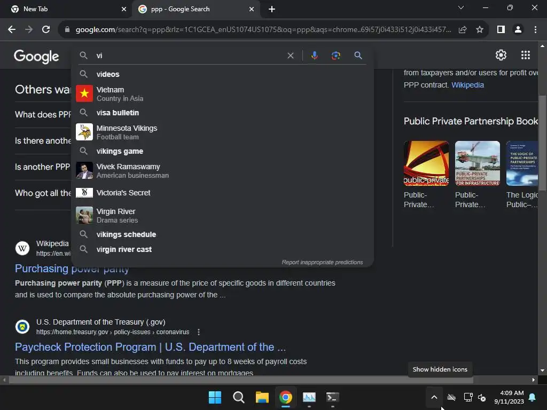This screenshot has width=547, height=410.
Task: Open the Public-Private Partnerships for Infrastructure book
Action: pyautogui.click(x=477, y=163)
